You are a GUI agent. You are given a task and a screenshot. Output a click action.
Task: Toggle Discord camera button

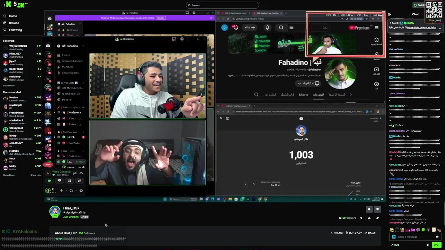[49, 181]
